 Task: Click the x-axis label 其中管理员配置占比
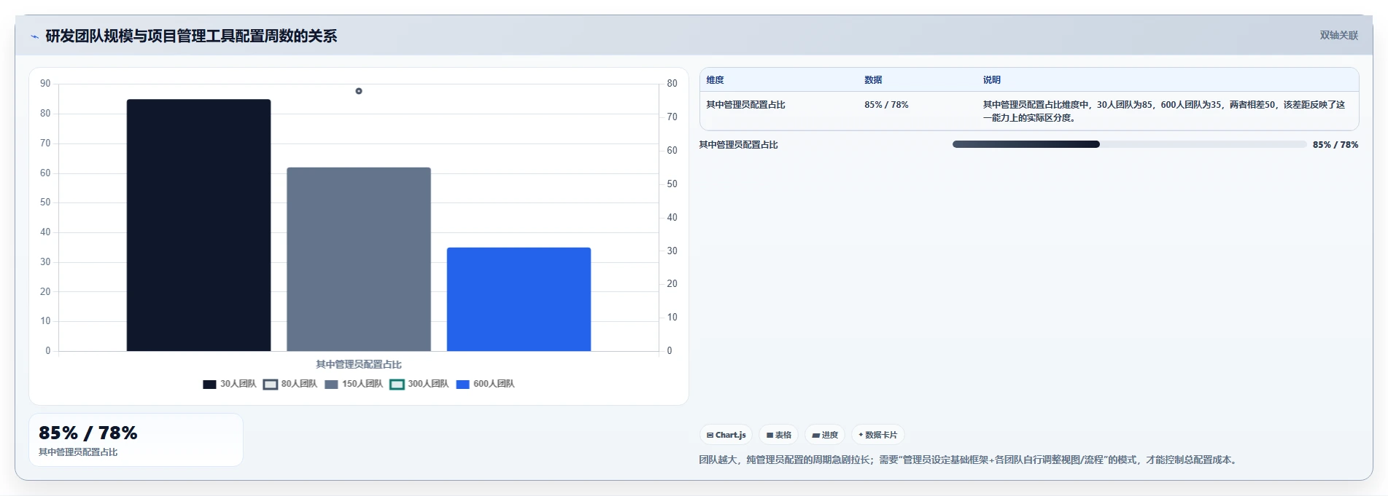[x=359, y=364]
